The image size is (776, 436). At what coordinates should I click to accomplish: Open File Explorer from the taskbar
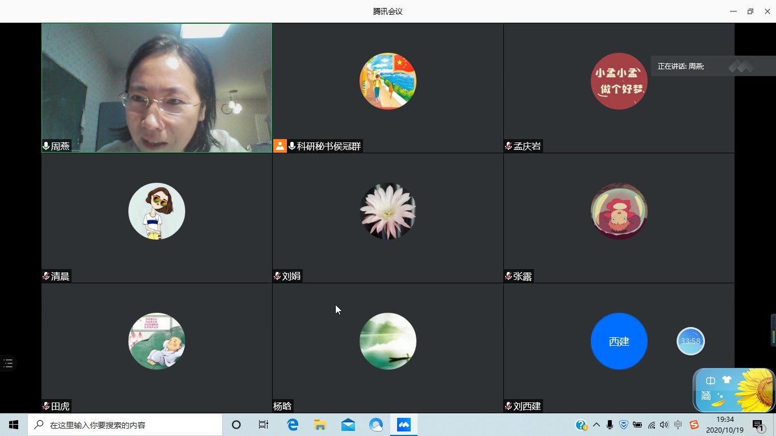pos(320,425)
